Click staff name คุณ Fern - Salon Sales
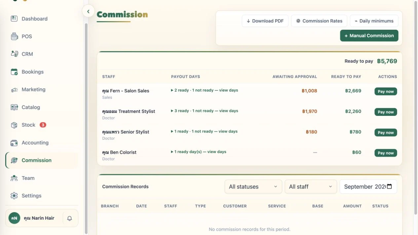418x235 pixels. click(126, 91)
